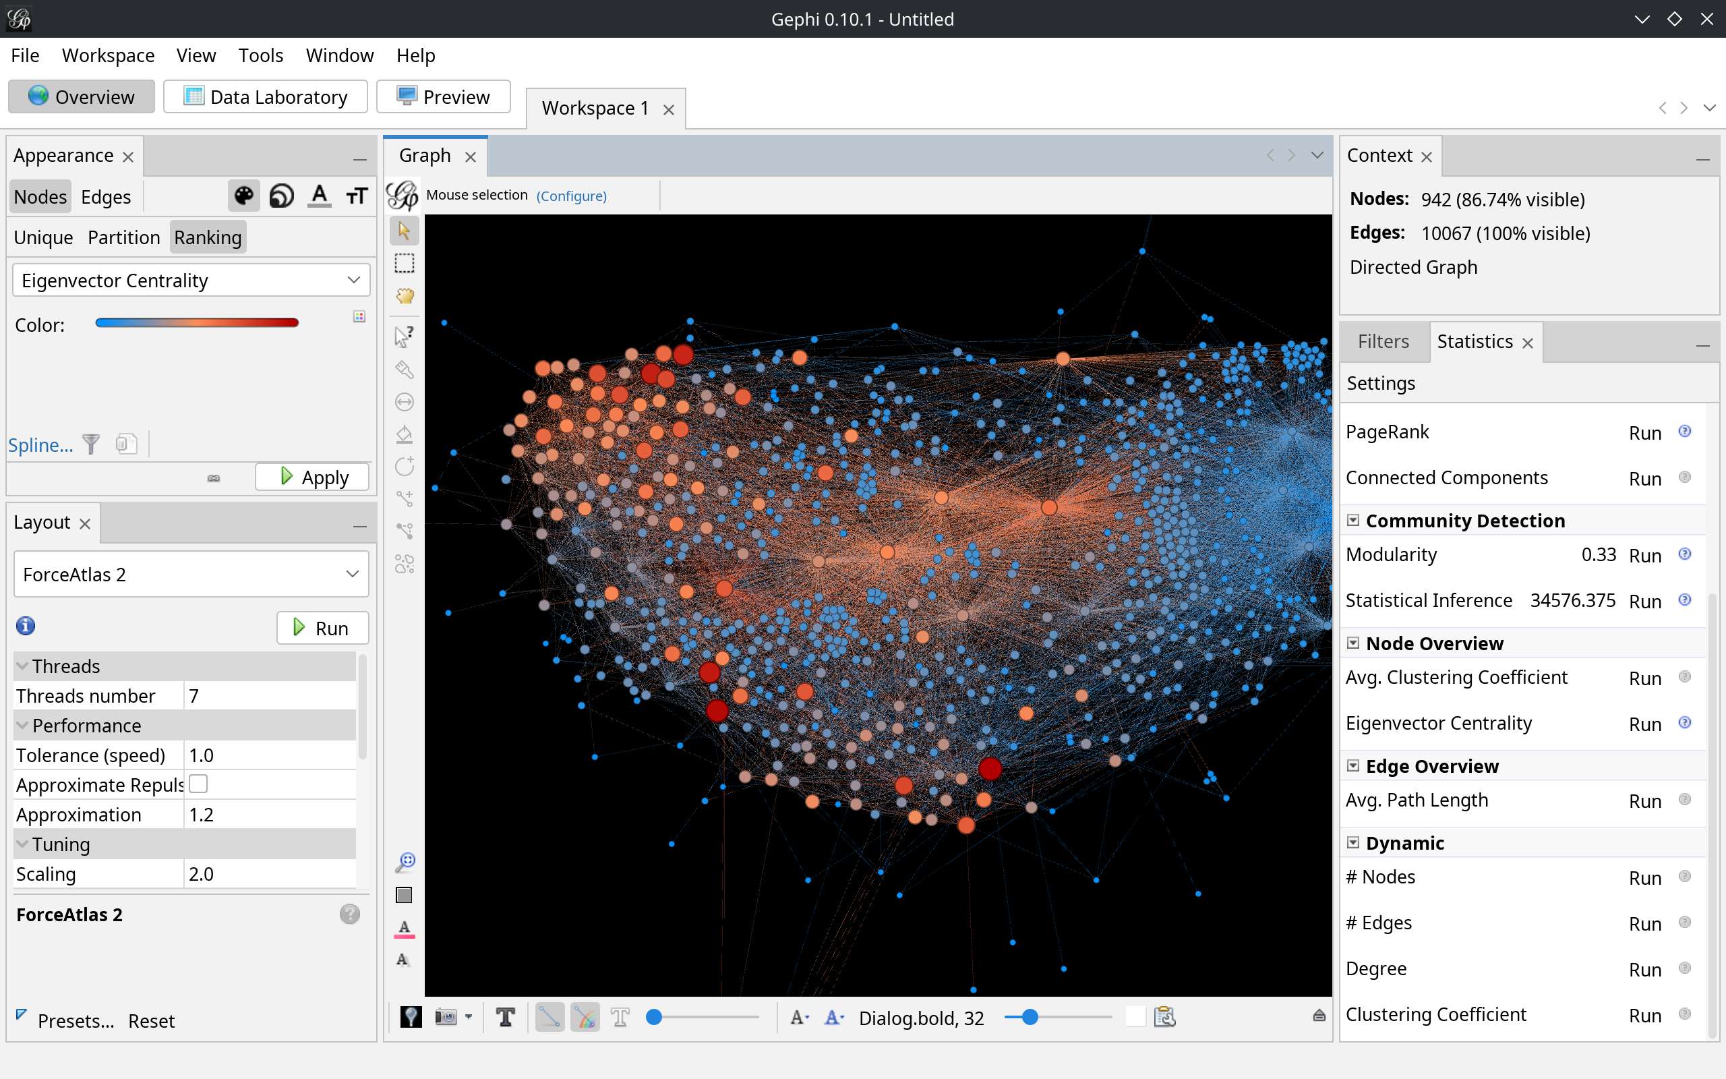Click the reset label visibility icon

coord(403,960)
